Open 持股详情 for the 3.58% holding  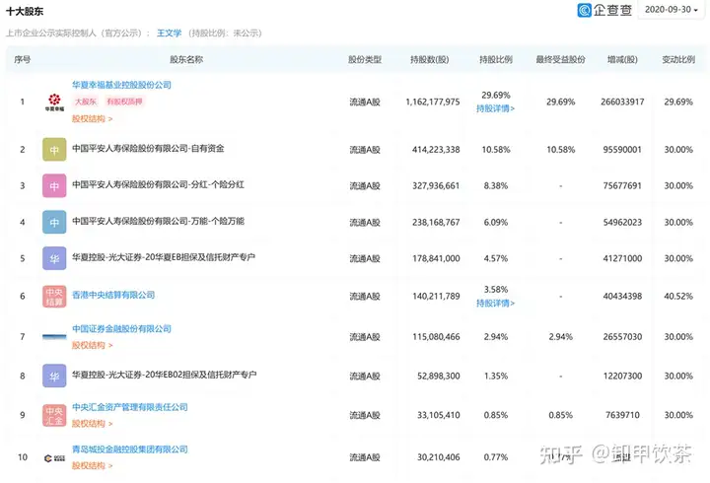click(495, 304)
